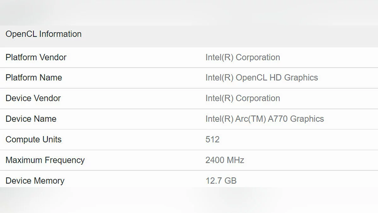This screenshot has width=378, height=213.
Task: Click Intel(R) Corporation in Device Vendor row
Action: coord(243,98)
